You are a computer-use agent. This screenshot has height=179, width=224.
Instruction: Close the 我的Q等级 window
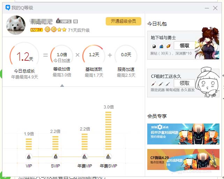tap(215, 8)
